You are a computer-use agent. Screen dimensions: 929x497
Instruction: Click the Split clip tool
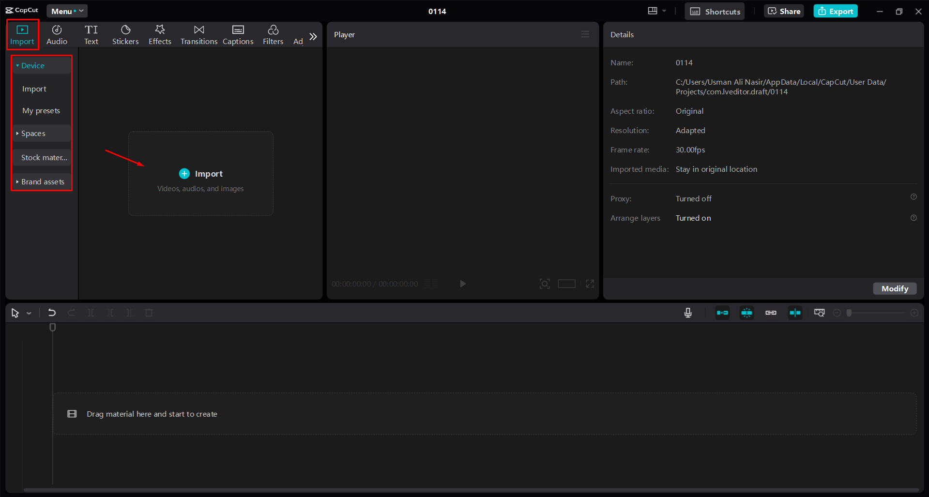click(91, 313)
